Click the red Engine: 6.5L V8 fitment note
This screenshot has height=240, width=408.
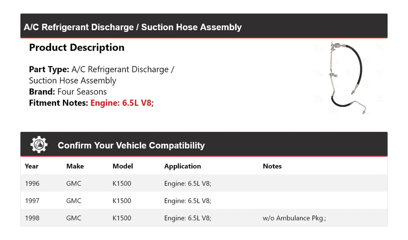(122, 103)
